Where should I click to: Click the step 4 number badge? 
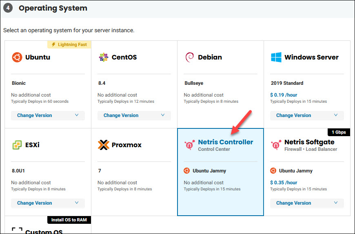pyautogui.click(x=8, y=8)
